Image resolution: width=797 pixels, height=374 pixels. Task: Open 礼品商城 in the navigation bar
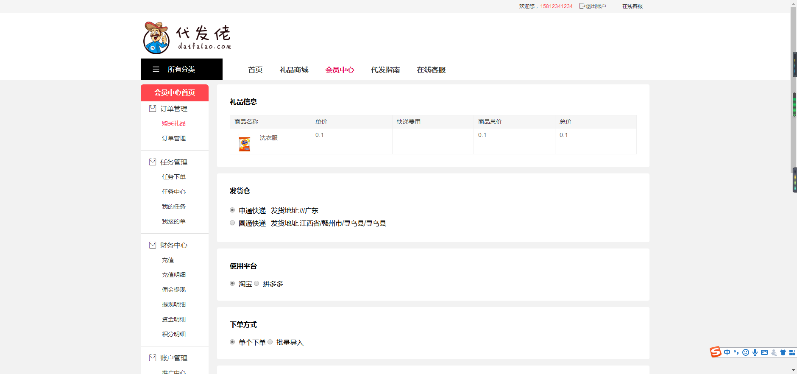(294, 70)
